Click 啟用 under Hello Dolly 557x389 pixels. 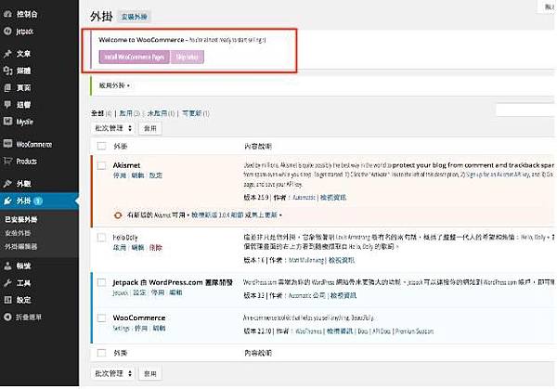click(120, 247)
